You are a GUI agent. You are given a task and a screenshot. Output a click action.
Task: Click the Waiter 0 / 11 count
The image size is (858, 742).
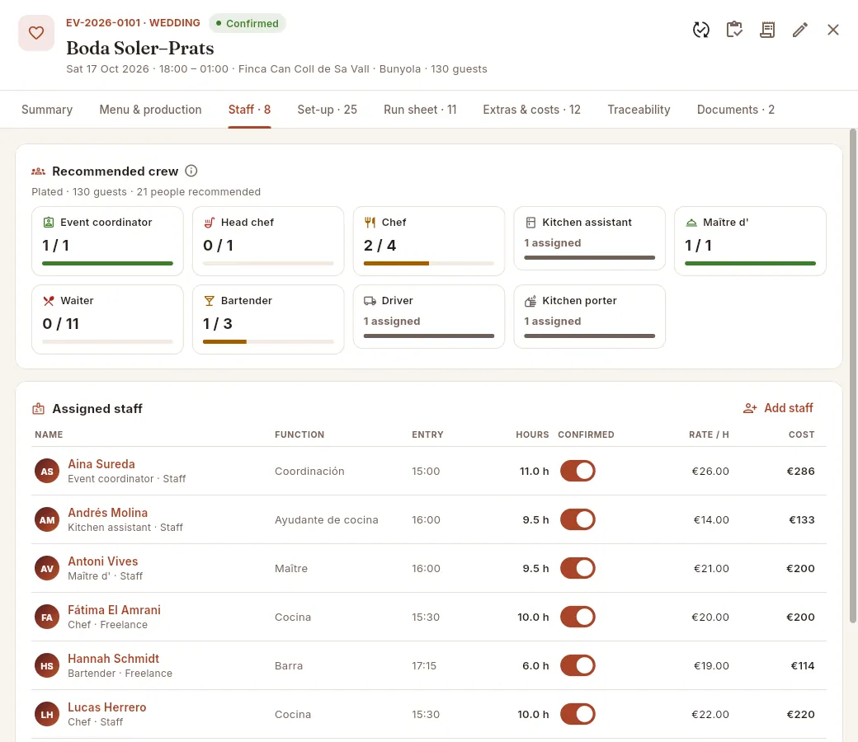[x=61, y=324]
